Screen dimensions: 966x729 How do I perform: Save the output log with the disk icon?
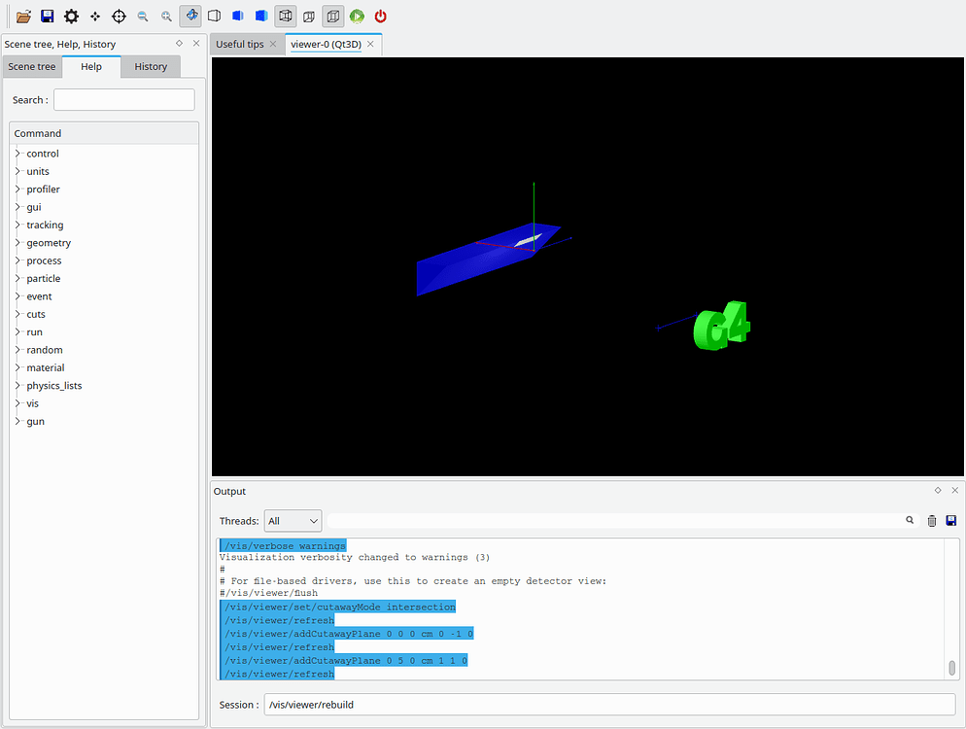pyautogui.click(x=950, y=520)
